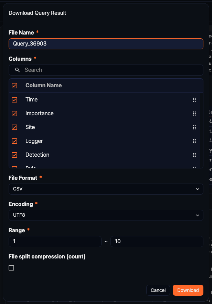Click the drag handle next to Rule

tap(194, 167)
